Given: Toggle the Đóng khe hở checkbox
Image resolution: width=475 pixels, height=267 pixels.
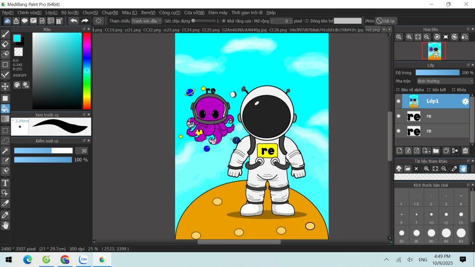Looking at the screenshot, I should [307, 21].
